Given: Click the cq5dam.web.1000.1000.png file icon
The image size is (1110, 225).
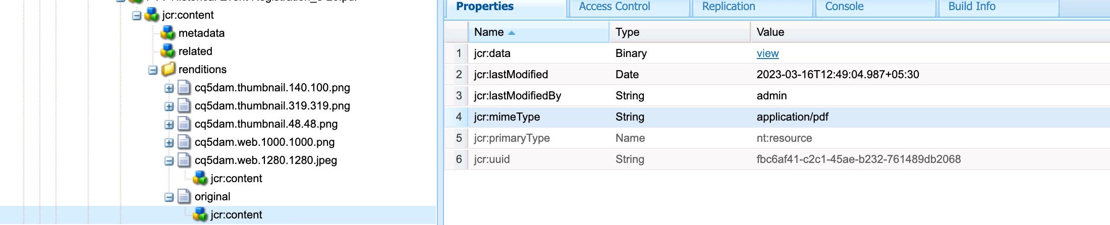Looking at the screenshot, I should tap(184, 142).
